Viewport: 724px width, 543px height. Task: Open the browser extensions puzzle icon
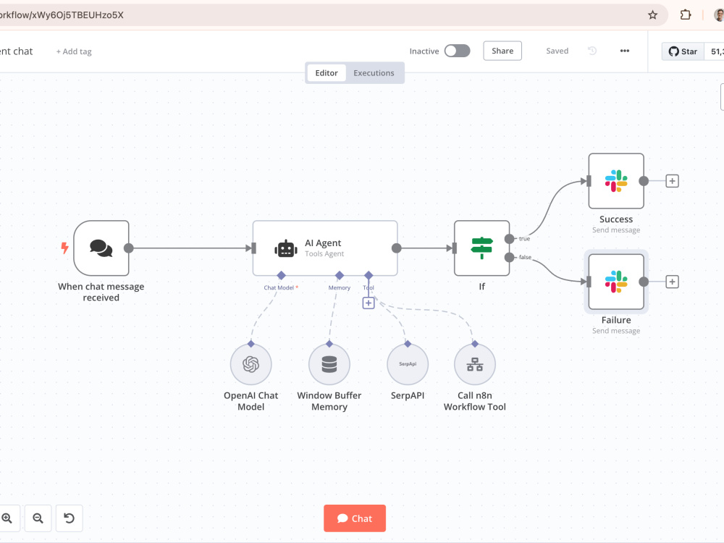(x=686, y=14)
